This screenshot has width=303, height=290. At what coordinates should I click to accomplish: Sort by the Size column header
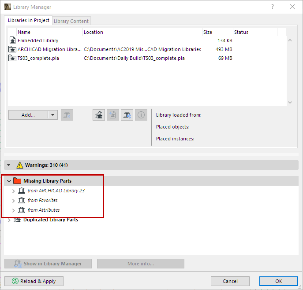point(217,32)
